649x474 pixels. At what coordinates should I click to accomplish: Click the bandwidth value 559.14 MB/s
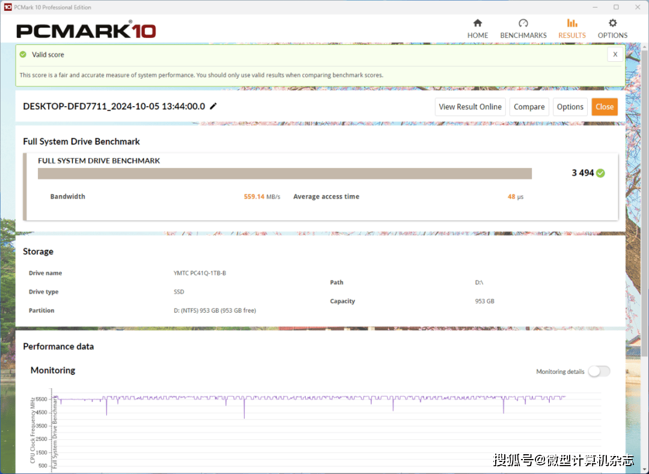[261, 197]
